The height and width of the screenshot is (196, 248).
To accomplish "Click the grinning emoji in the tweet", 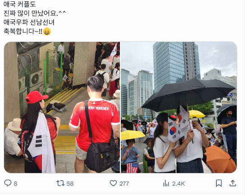I will [x=47, y=32].
